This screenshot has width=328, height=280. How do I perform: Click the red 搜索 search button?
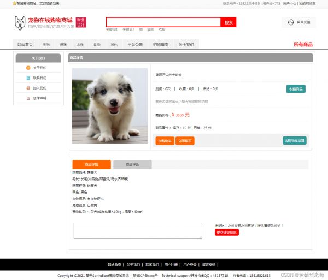tap(229, 22)
